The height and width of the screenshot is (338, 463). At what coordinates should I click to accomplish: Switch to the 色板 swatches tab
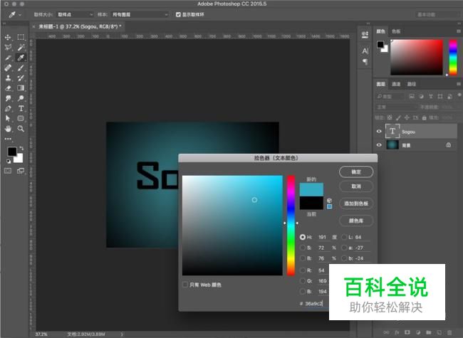pos(396,31)
